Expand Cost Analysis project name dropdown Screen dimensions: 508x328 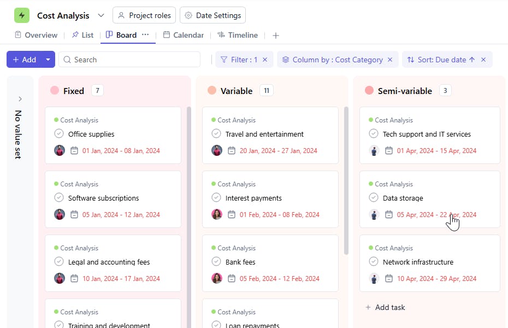click(101, 15)
